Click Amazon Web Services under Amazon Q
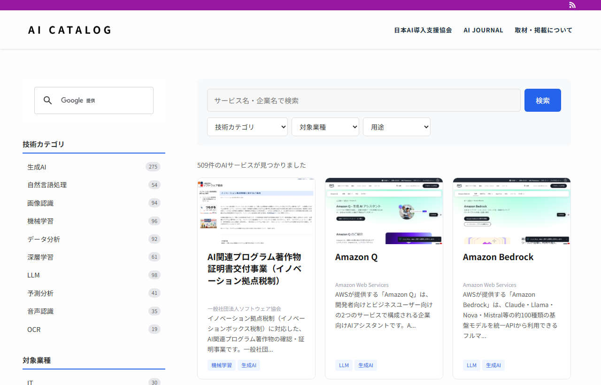The image size is (601, 385). 362,285
